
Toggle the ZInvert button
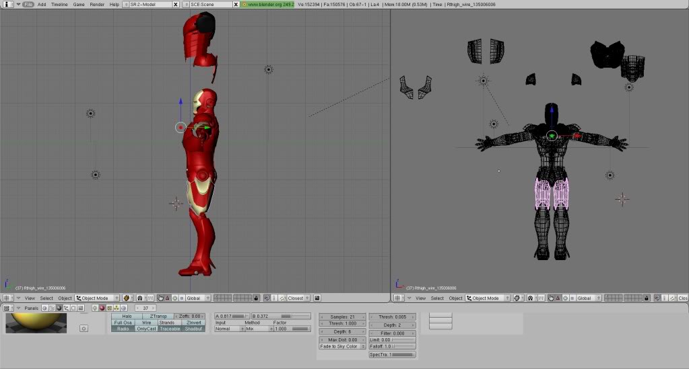click(193, 323)
